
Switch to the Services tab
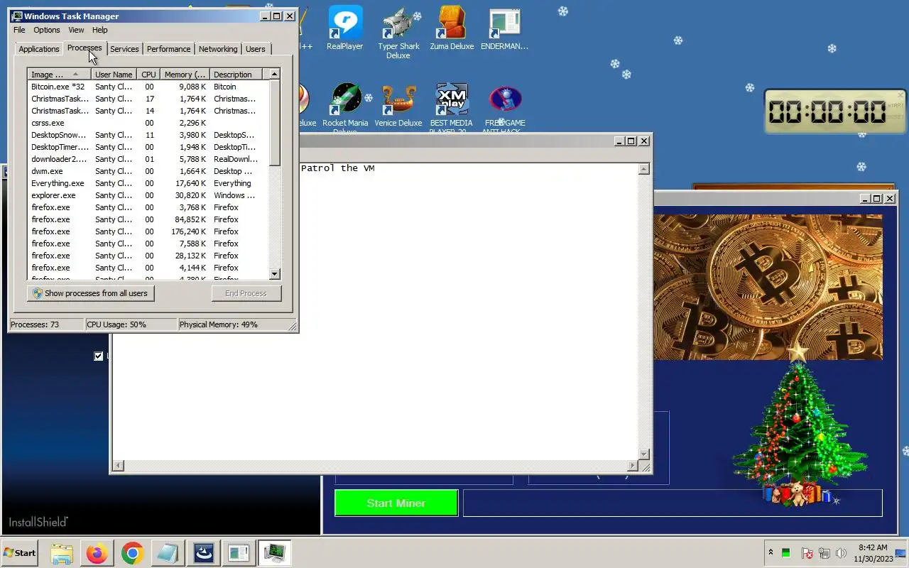(124, 49)
